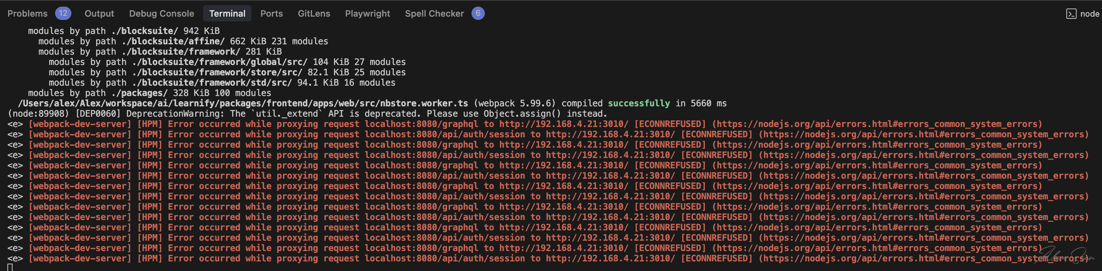Open the Problems tab
Image resolution: width=1102 pixels, height=271 pixels.
tap(27, 14)
